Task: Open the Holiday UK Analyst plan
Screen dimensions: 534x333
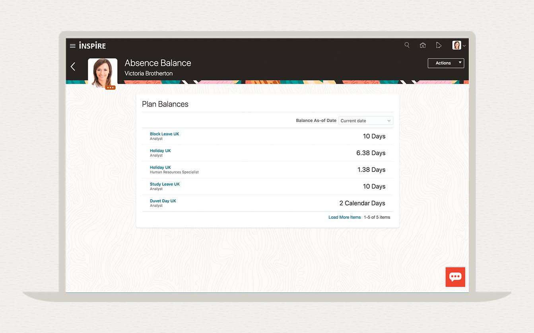Action: [160, 150]
